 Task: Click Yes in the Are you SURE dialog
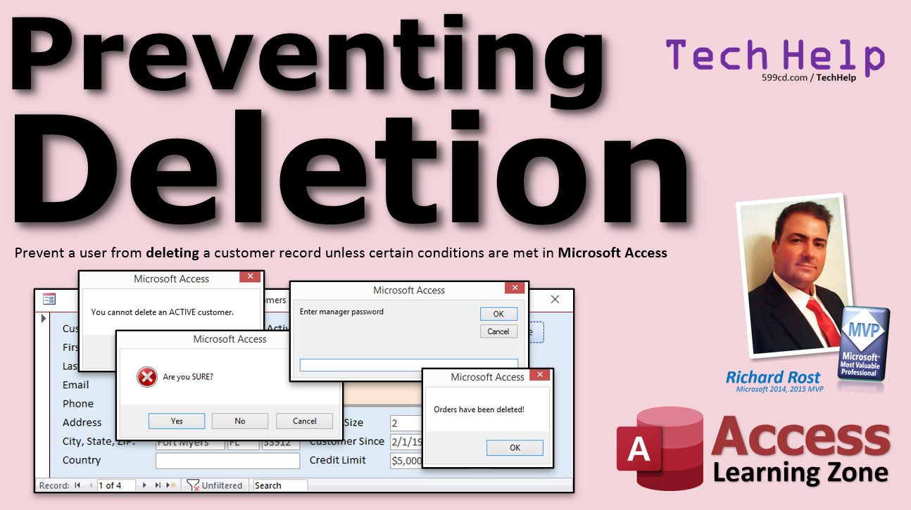[177, 421]
